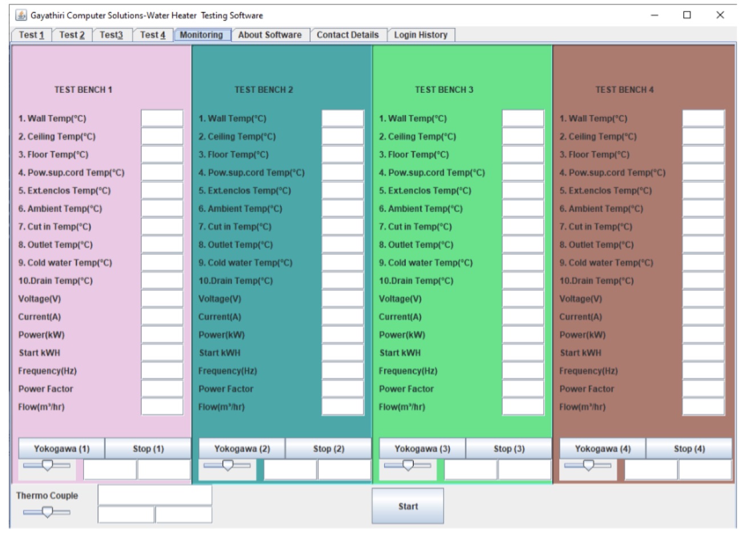This screenshot has height=533, width=741.
Task: Click Test Bench 4 Ext.enclos Temp field
Action: pyautogui.click(x=704, y=190)
